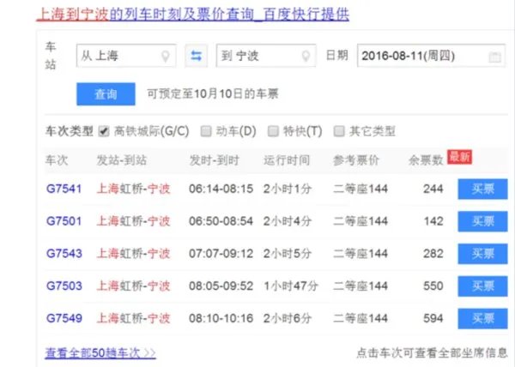Image resolution: width=515 pixels, height=367 pixels.
Task: Click the 从上海 departure input field
Action: click(126, 56)
